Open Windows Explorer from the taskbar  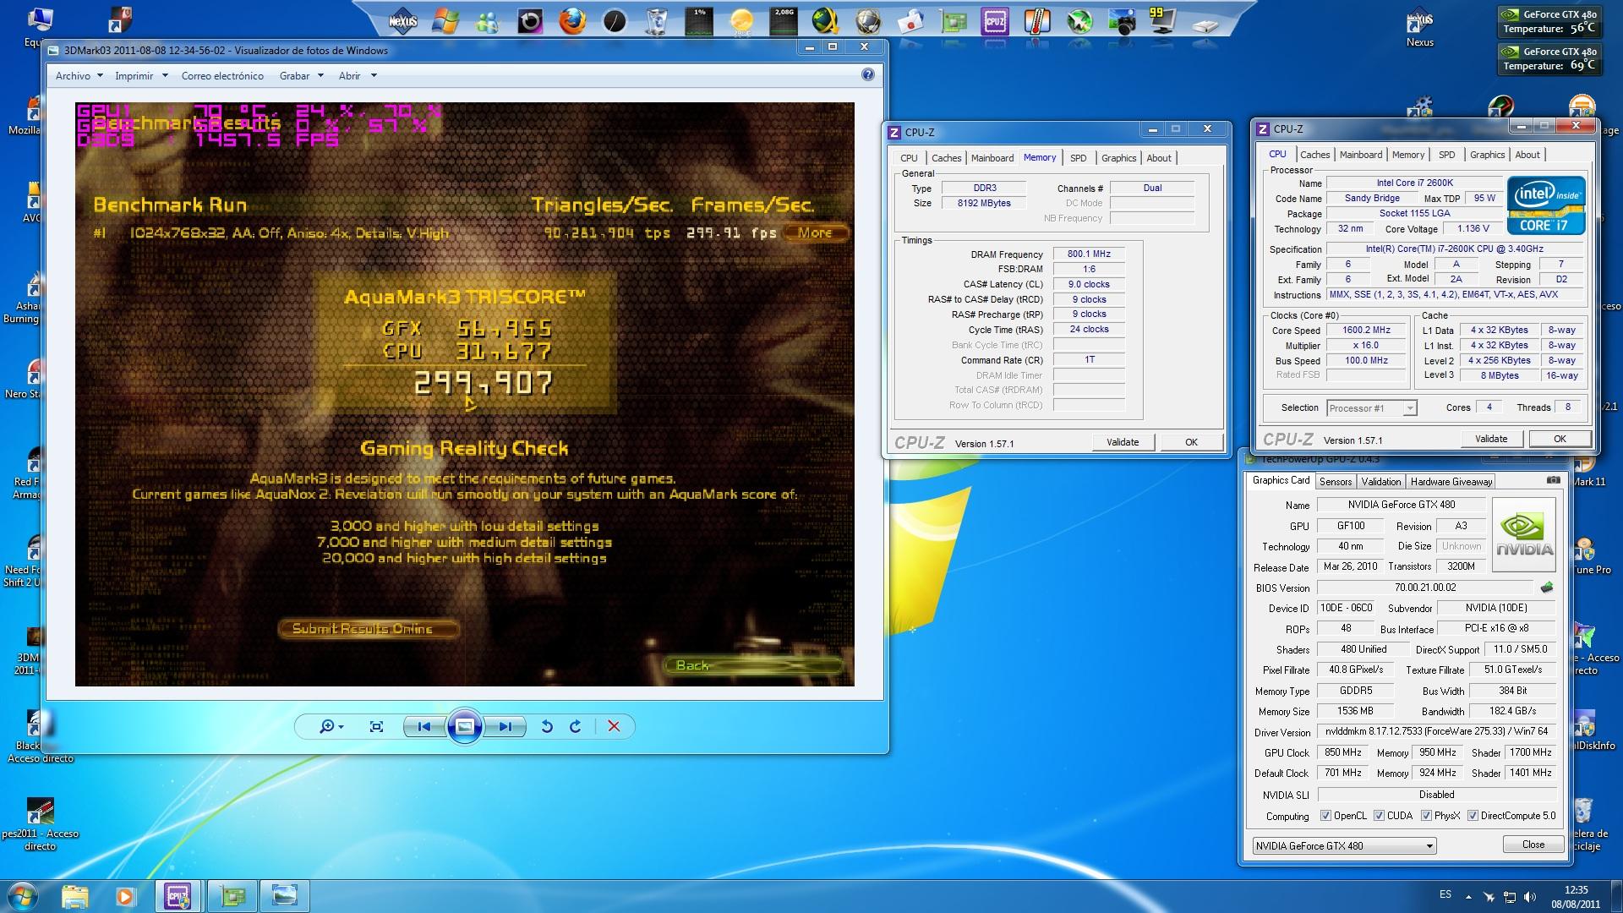coord(75,895)
